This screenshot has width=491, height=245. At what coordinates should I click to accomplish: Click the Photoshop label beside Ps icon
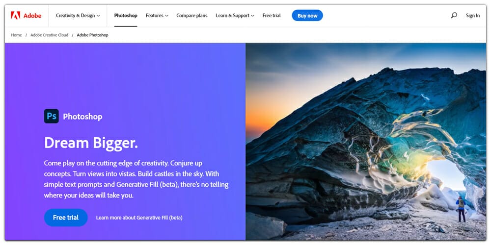(x=82, y=117)
